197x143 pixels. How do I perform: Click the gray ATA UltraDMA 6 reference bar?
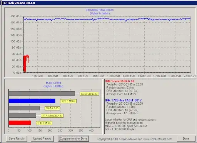click(x=22, y=115)
